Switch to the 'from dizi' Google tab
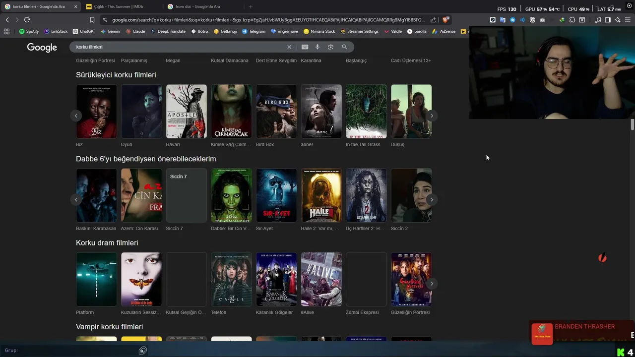Image resolution: width=635 pixels, height=357 pixels. (203, 6)
